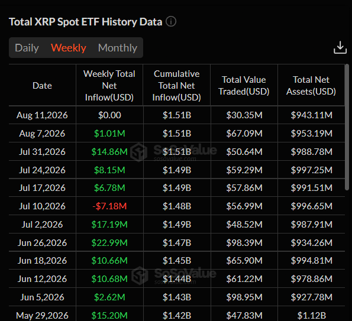352x321 pixels.
Task: Click the $2.62M weekly inflow value
Action: point(109,297)
